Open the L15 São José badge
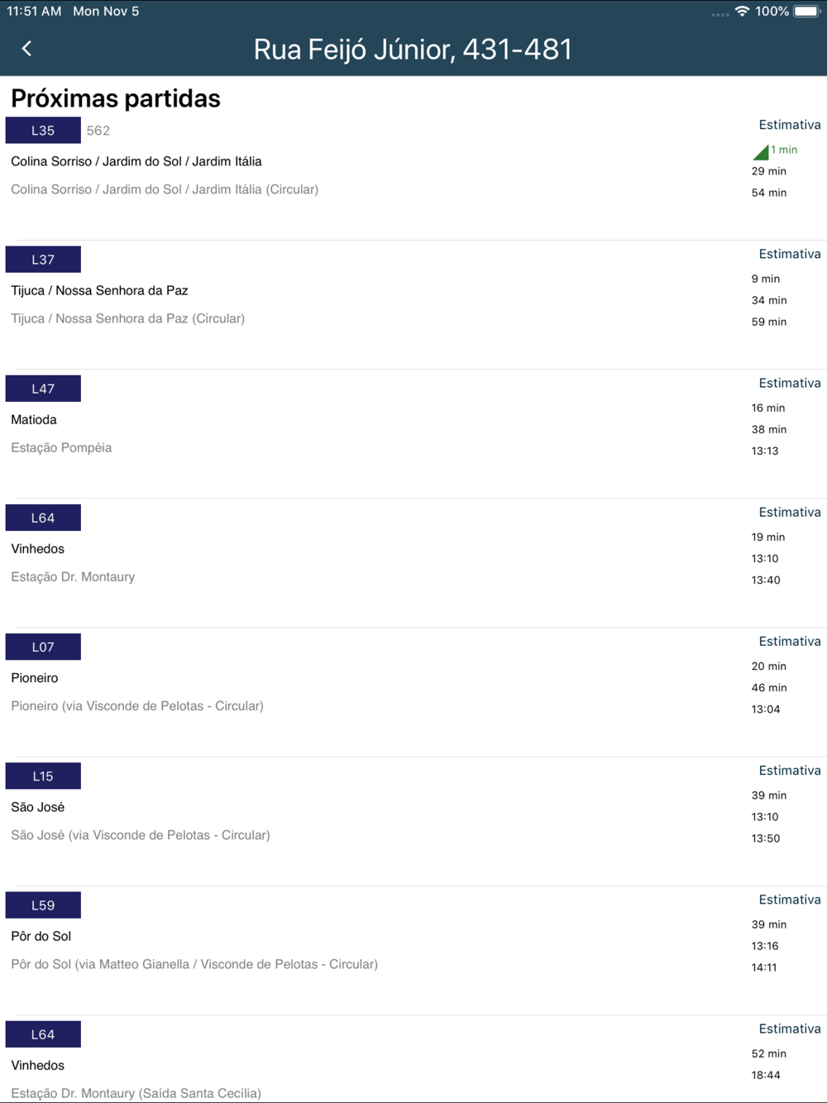The width and height of the screenshot is (827, 1103). (x=43, y=776)
